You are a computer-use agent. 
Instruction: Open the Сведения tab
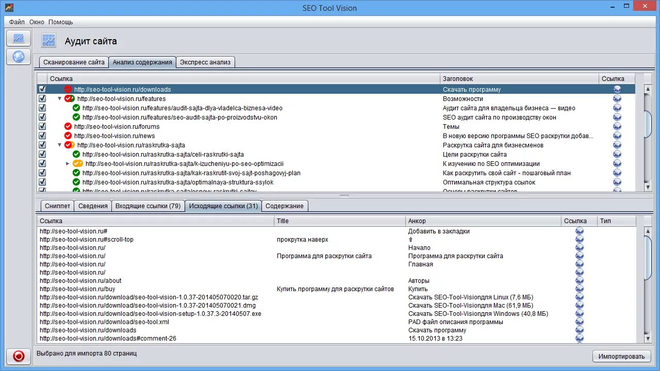coord(93,206)
